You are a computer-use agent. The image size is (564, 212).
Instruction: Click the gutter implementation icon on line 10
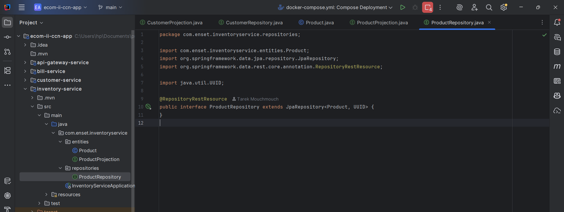click(x=148, y=107)
